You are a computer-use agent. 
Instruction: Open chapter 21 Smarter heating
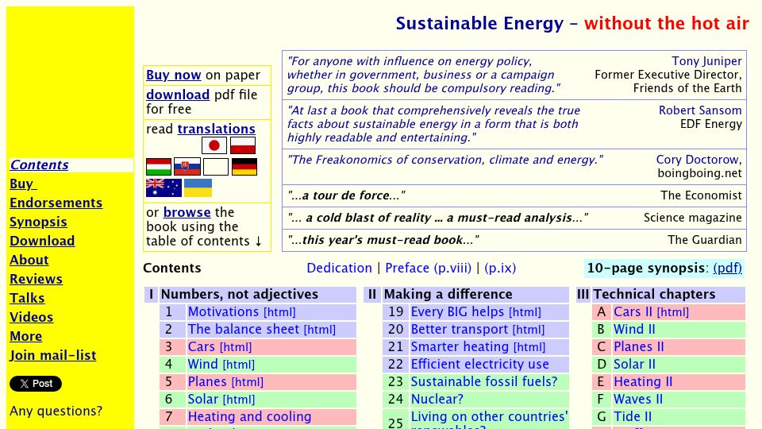(x=460, y=347)
